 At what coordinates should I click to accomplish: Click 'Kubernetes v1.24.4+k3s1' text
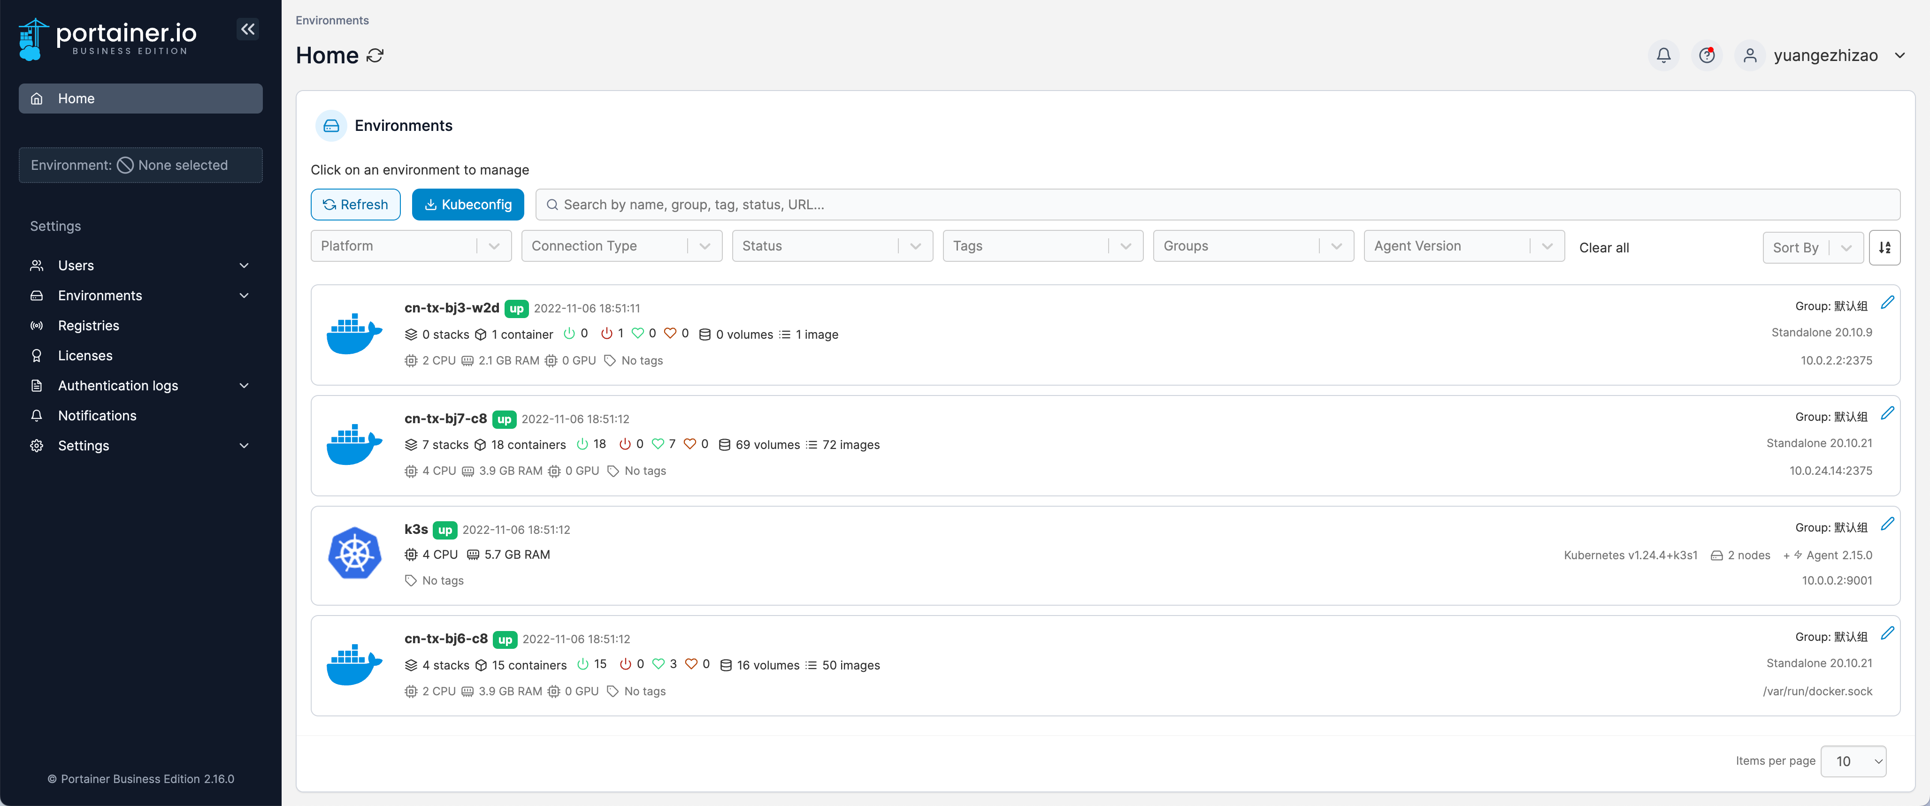[1630, 555]
